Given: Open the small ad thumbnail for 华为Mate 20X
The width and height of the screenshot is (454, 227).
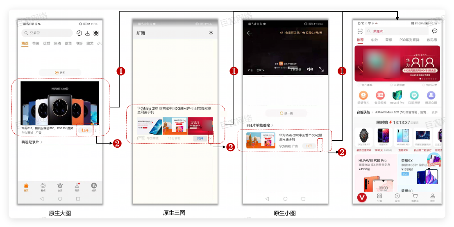Looking at the screenshot, I should (x=261, y=141).
